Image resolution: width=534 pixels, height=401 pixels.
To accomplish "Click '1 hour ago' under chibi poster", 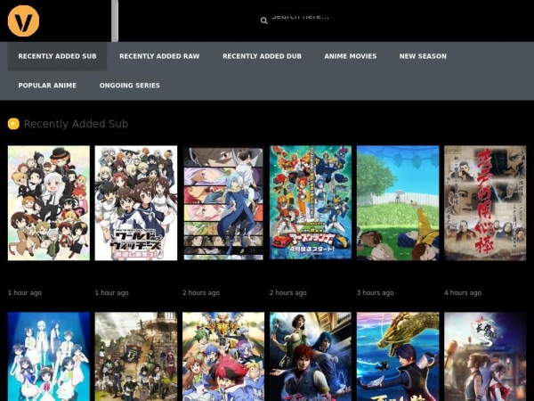I will [x=25, y=292].
